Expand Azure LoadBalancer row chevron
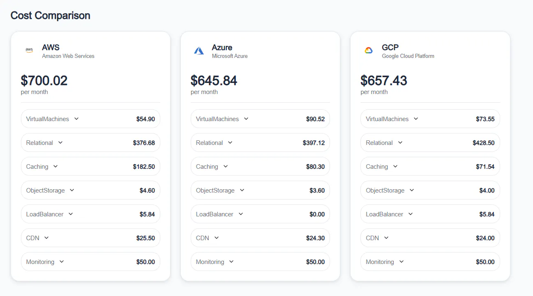Screen dimensions: 533x296 (241, 214)
